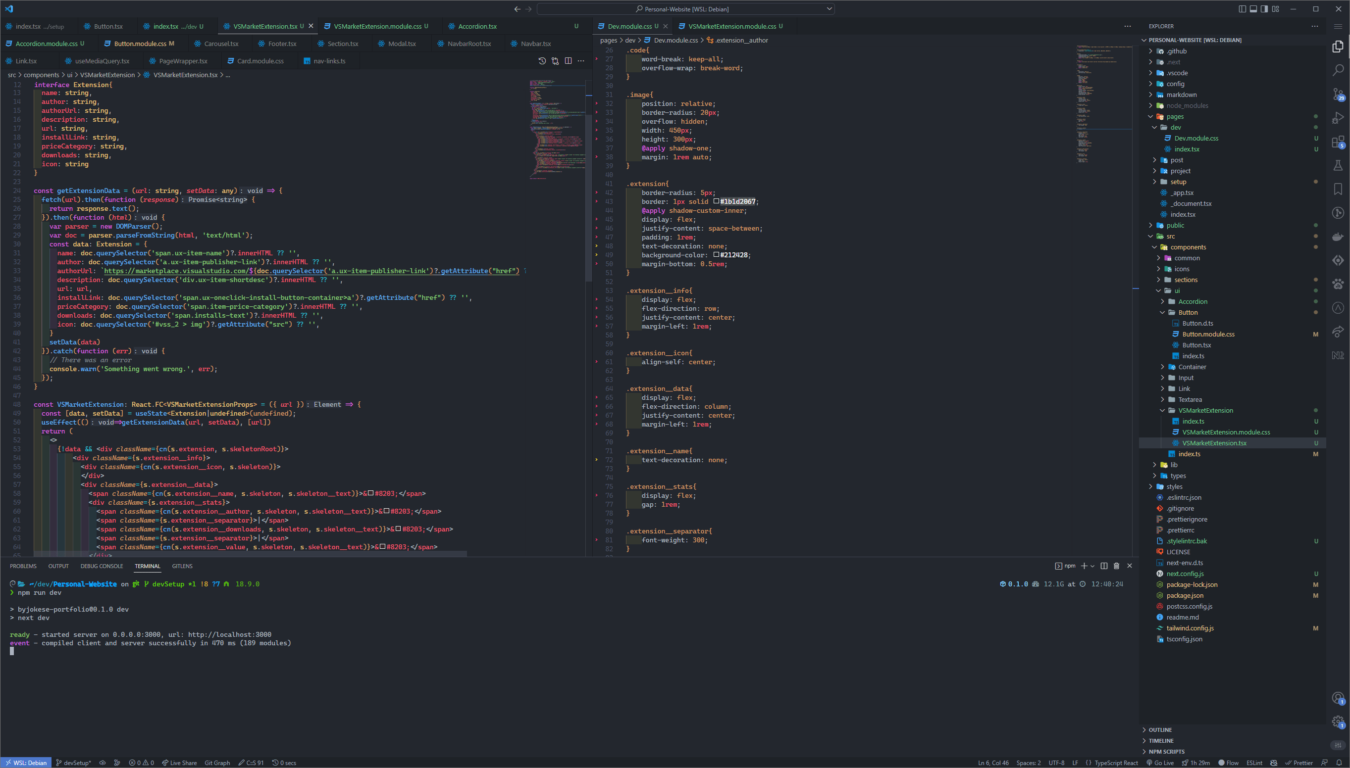
Task: Go forward using the title bar arrow
Action: 528,9
